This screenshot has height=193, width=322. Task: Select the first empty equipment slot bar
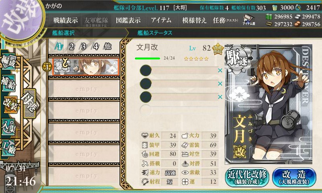click(x=179, y=70)
